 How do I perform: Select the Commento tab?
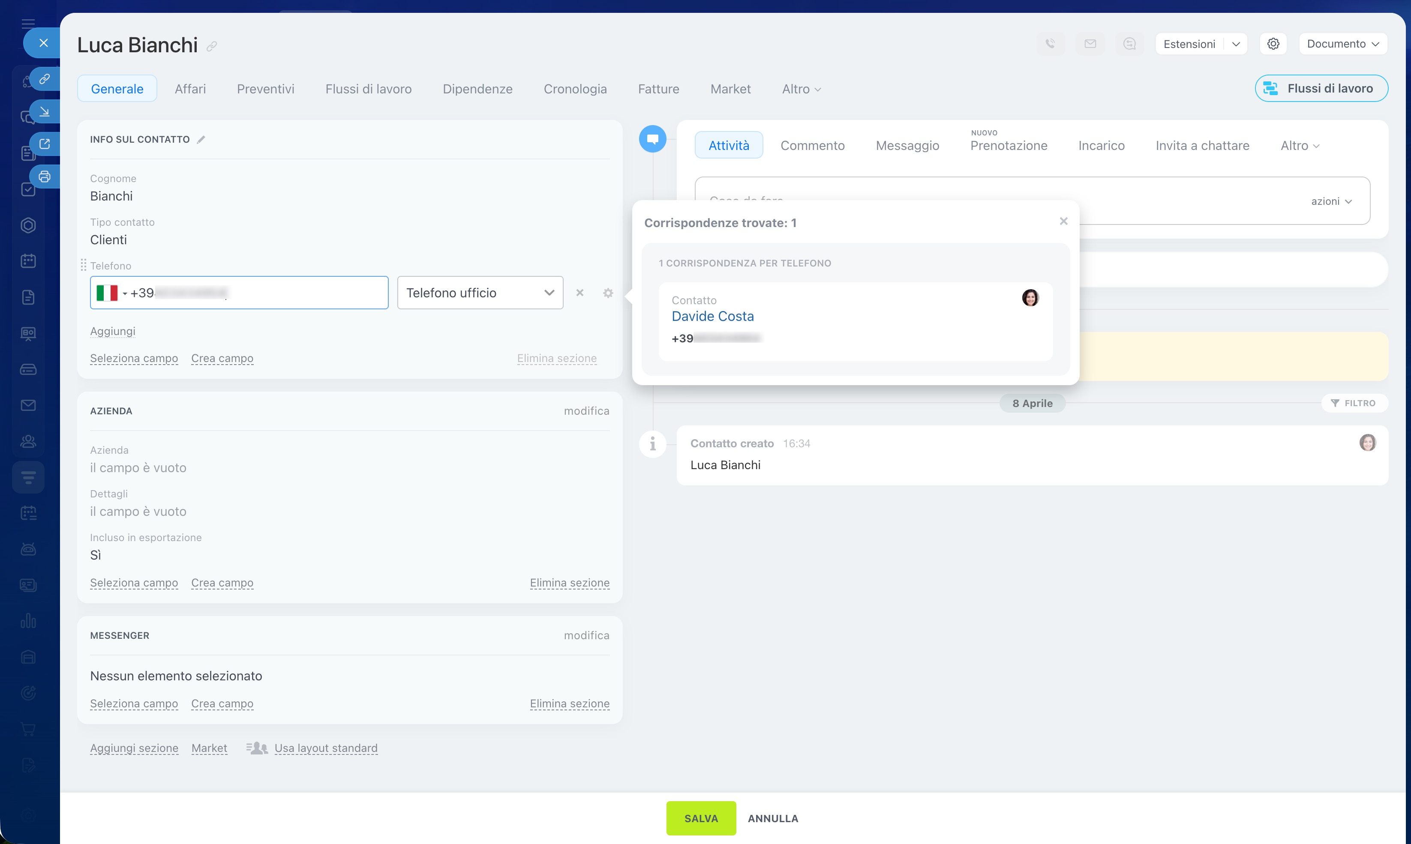coord(812,146)
